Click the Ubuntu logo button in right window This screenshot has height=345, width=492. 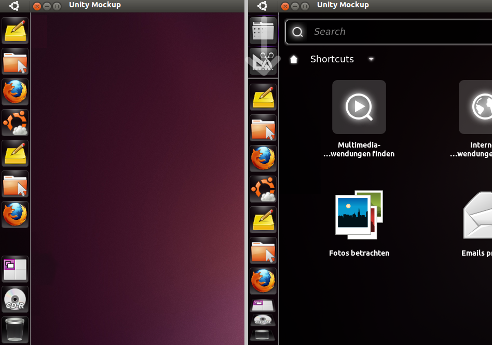coord(263,6)
